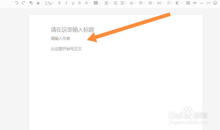
Task: Apply first-line indent to paragraph
Action: pos(116,3)
